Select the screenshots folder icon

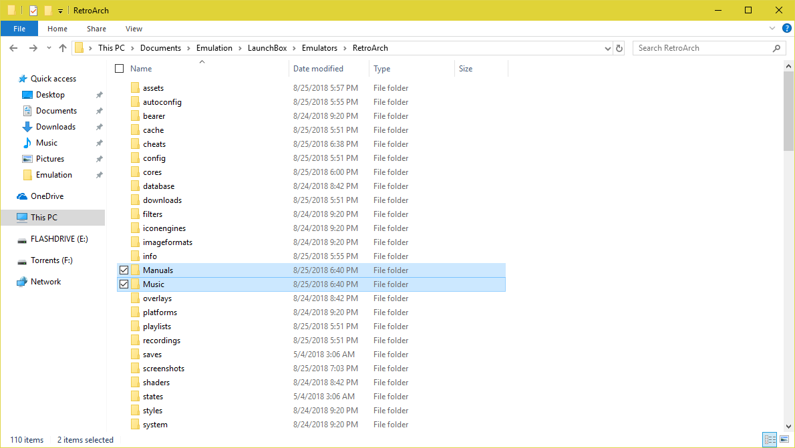point(135,369)
